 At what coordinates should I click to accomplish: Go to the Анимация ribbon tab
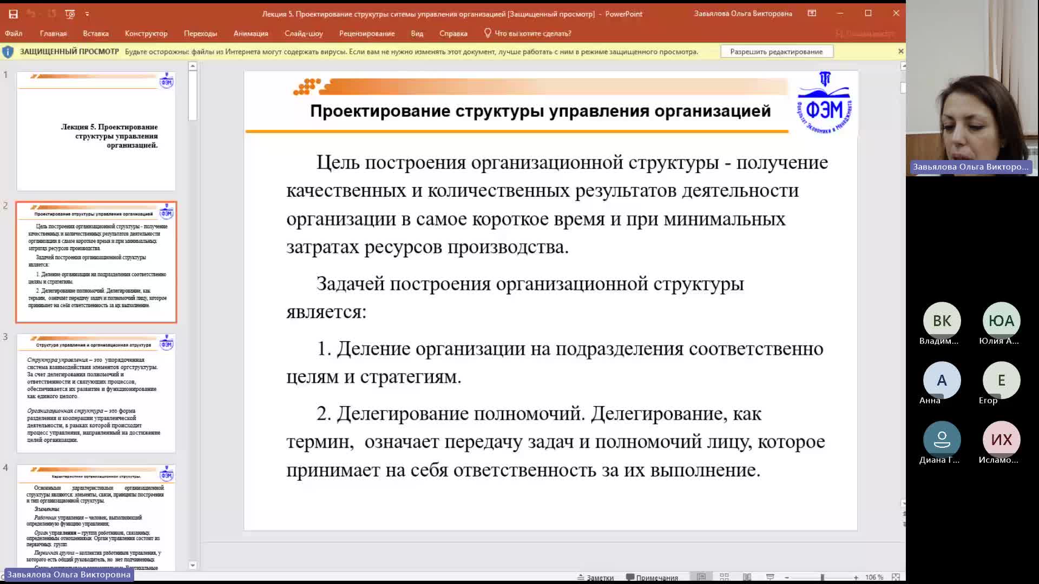click(251, 34)
